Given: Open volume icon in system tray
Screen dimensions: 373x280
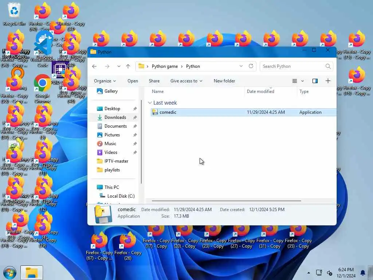Looking at the screenshot, I should coord(329,273).
